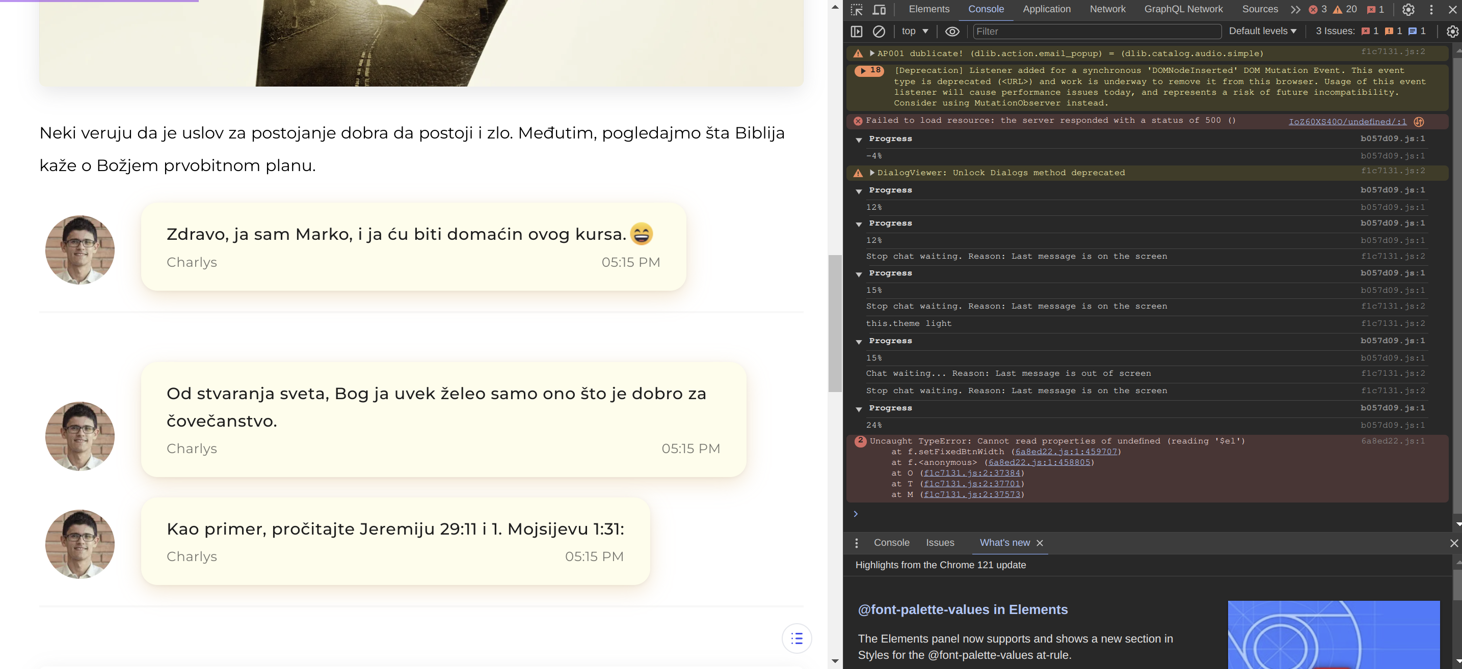Viewport: 1462px width, 669px height.
Task: Open the f1c7131.js:2:37701 stack trace link
Action: (x=972, y=484)
